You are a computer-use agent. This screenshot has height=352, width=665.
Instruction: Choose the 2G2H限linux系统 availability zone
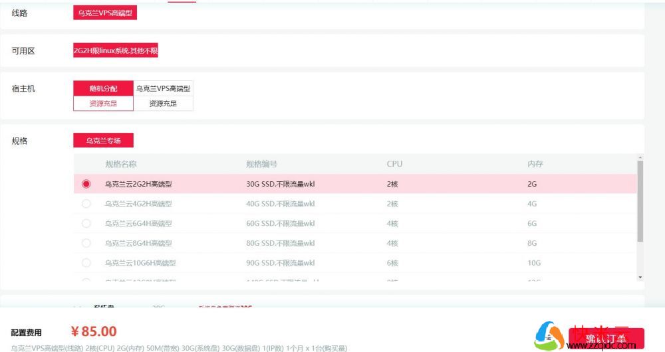click(x=115, y=50)
